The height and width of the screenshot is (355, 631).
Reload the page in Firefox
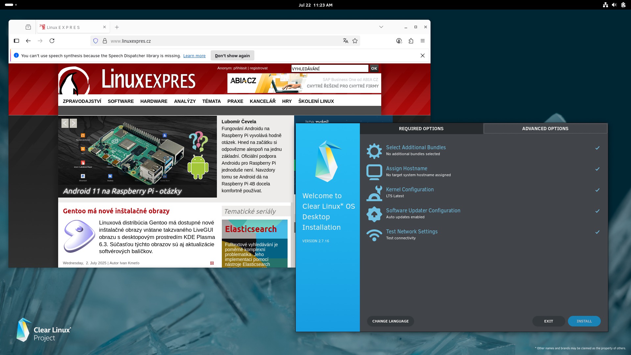click(x=52, y=41)
